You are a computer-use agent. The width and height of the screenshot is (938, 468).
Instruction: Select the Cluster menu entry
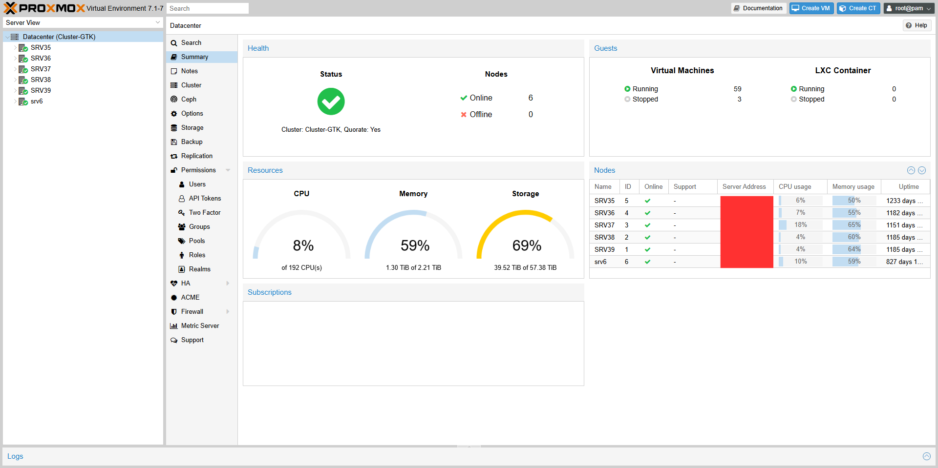pos(191,85)
